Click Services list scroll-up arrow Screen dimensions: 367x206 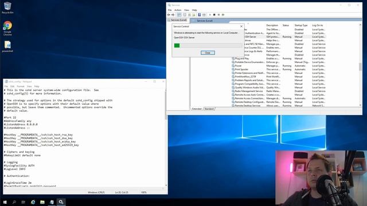tap(360, 25)
